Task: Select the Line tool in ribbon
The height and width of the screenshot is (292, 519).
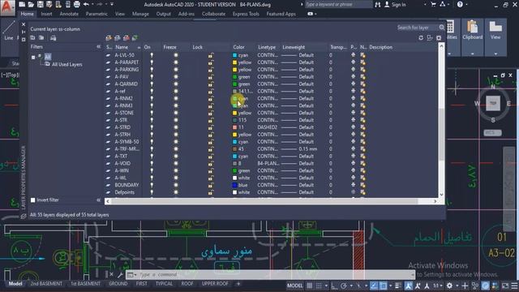Action: (x=9, y=31)
